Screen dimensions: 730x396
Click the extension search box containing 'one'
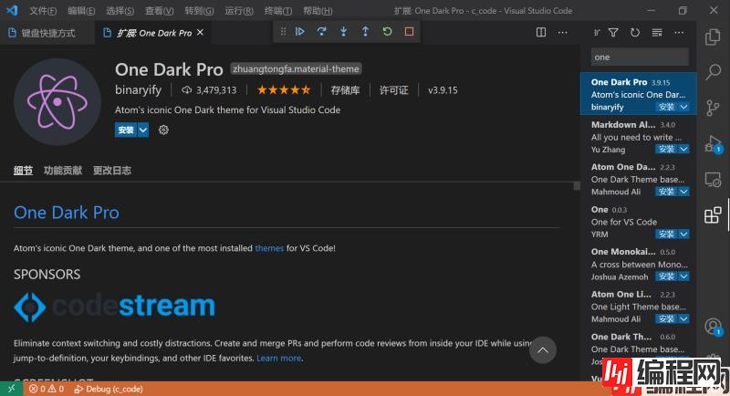639,57
